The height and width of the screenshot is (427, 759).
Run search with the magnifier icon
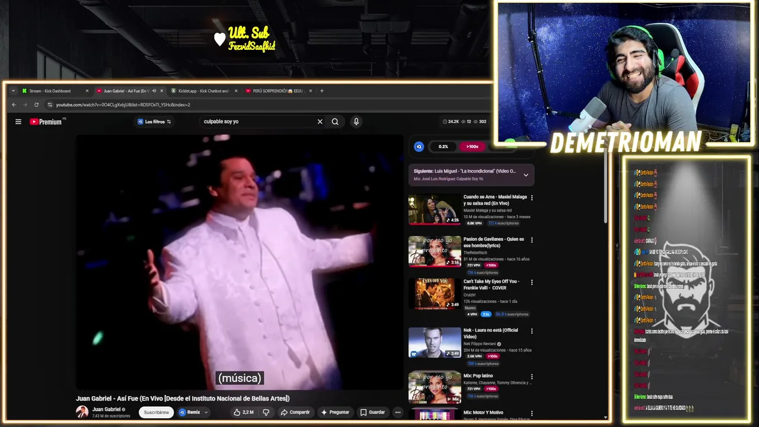click(x=335, y=122)
